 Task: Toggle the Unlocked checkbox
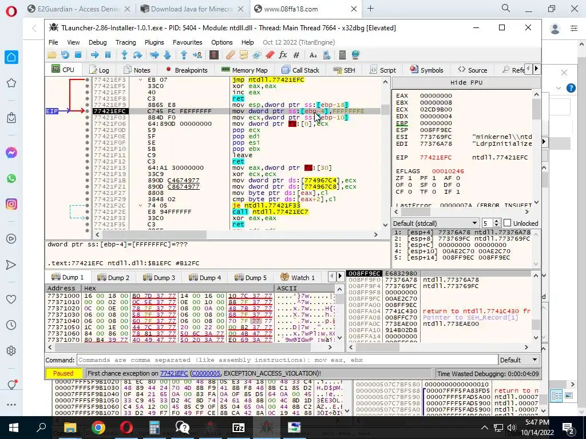(507, 223)
